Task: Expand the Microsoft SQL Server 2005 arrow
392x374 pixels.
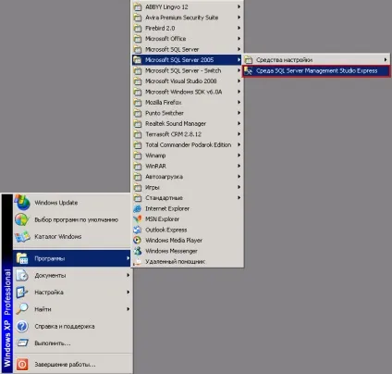Action: 239,59
